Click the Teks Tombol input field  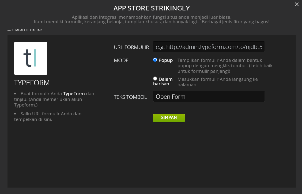pos(209,96)
